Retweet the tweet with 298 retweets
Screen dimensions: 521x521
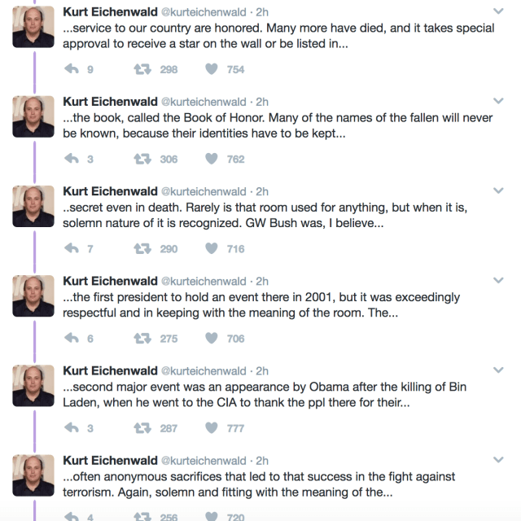(x=142, y=69)
